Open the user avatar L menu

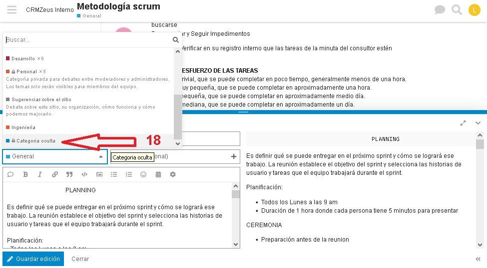pyautogui.click(x=475, y=10)
